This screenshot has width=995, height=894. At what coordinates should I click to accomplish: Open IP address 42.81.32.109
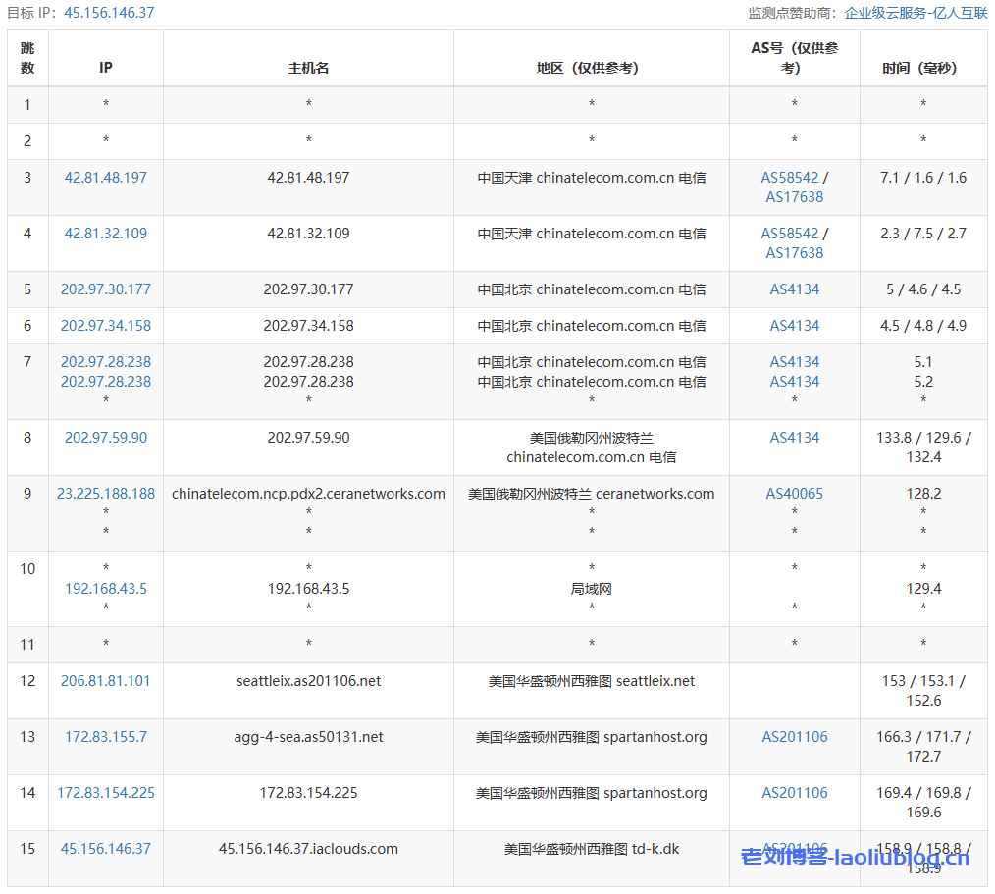click(x=106, y=234)
